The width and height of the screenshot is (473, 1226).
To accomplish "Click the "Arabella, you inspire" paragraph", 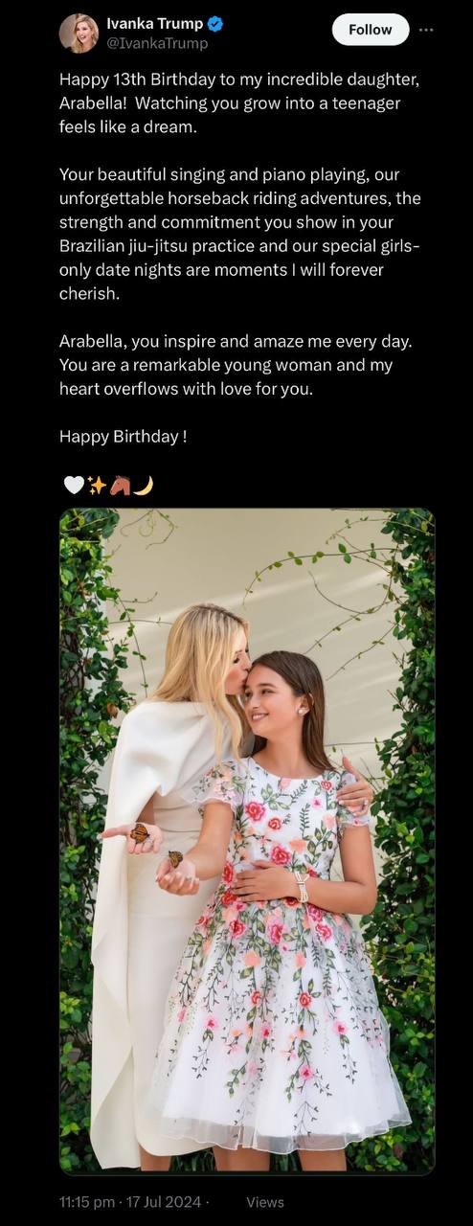I will point(236,365).
